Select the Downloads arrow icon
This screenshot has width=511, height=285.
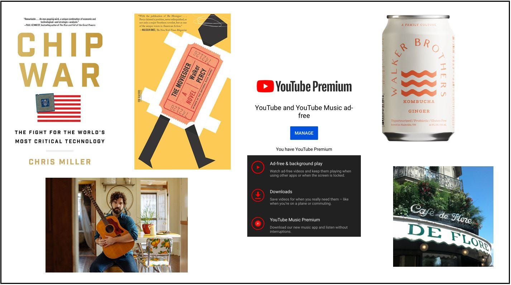pyautogui.click(x=258, y=195)
